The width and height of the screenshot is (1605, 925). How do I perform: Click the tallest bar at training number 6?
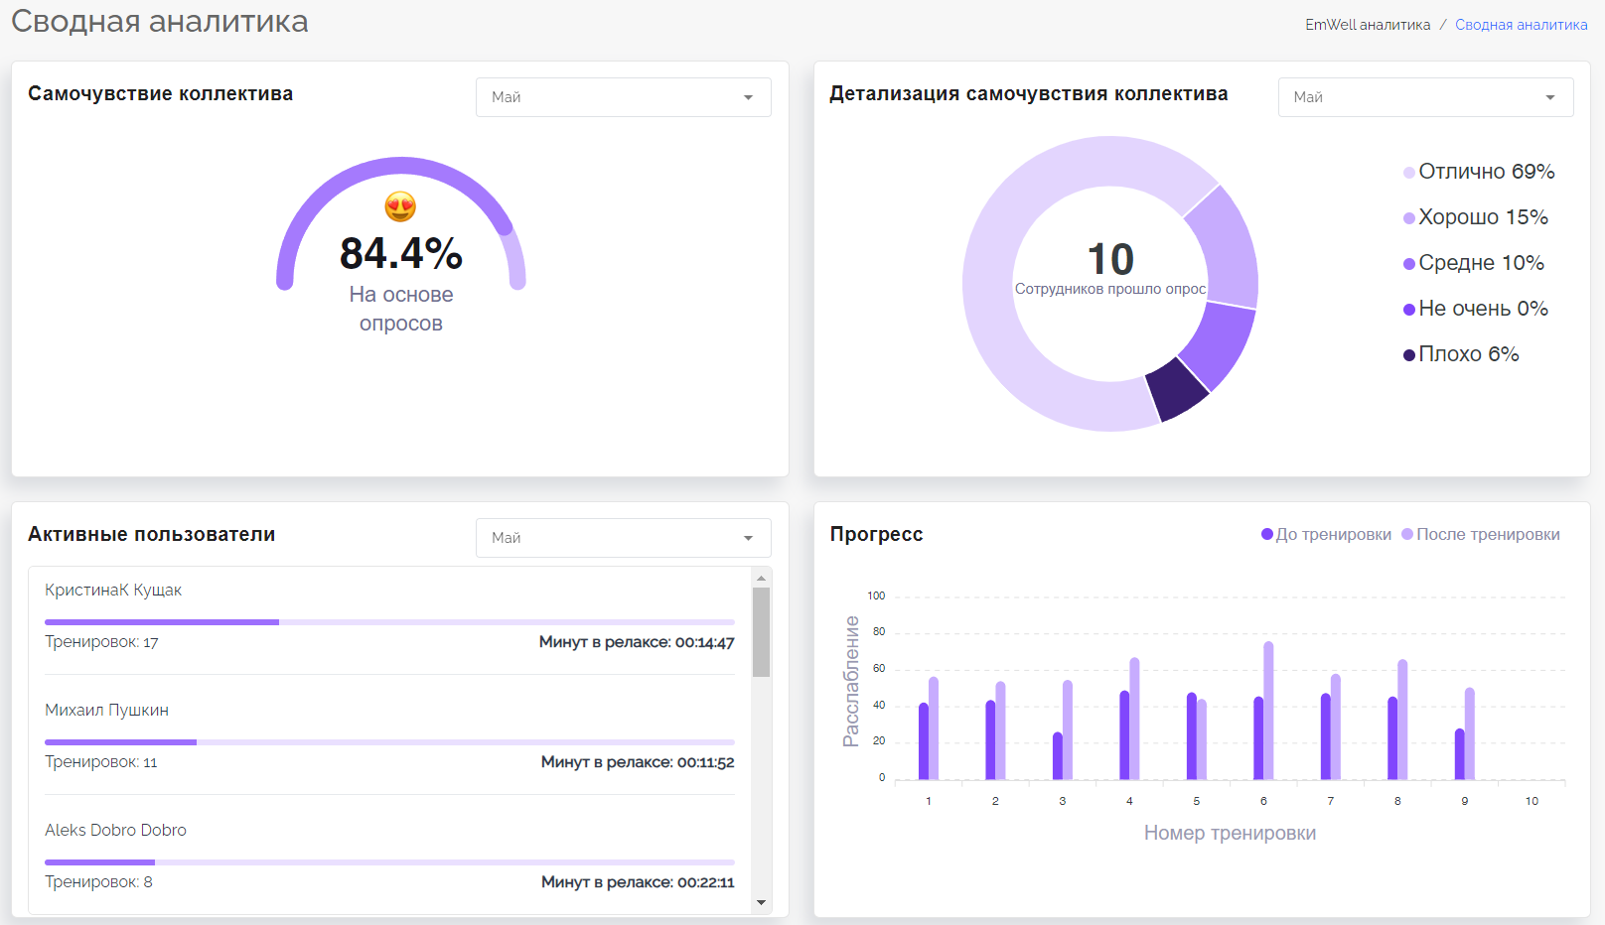(x=1268, y=711)
